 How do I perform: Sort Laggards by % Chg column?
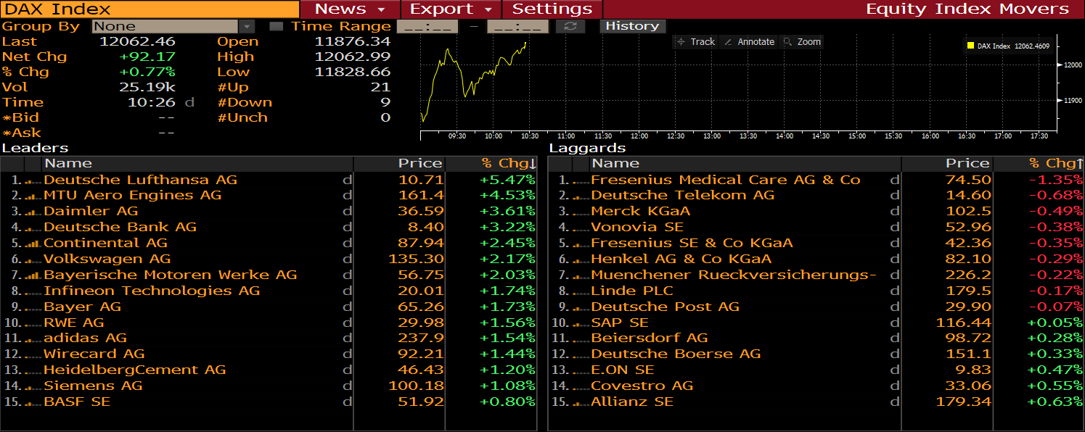[x=1056, y=163]
